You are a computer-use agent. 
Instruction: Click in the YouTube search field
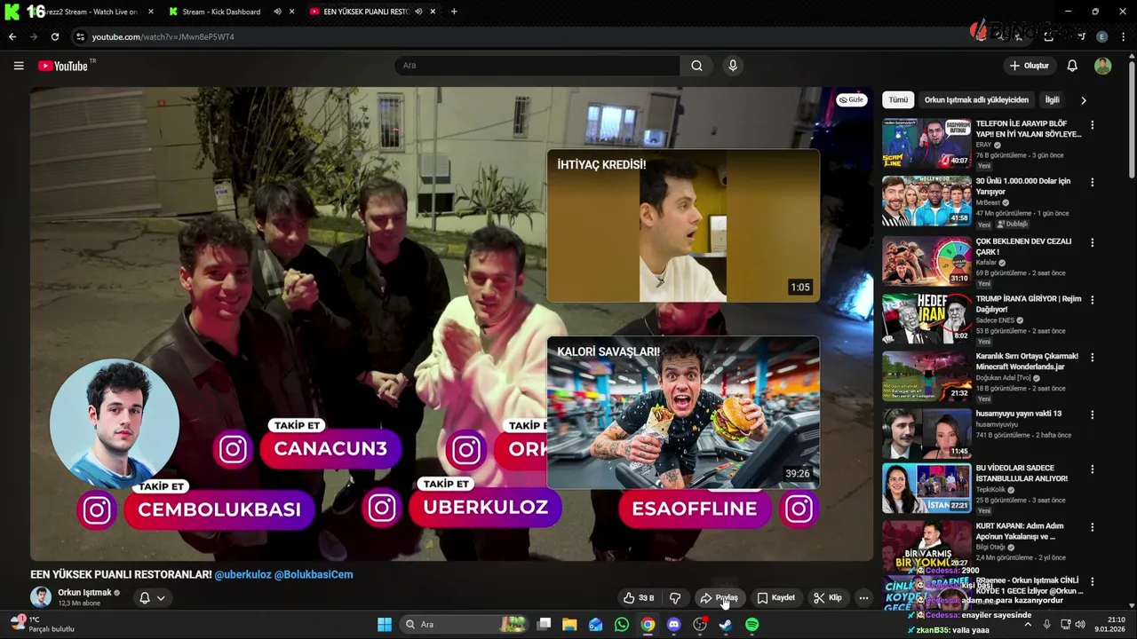click(537, 66)
